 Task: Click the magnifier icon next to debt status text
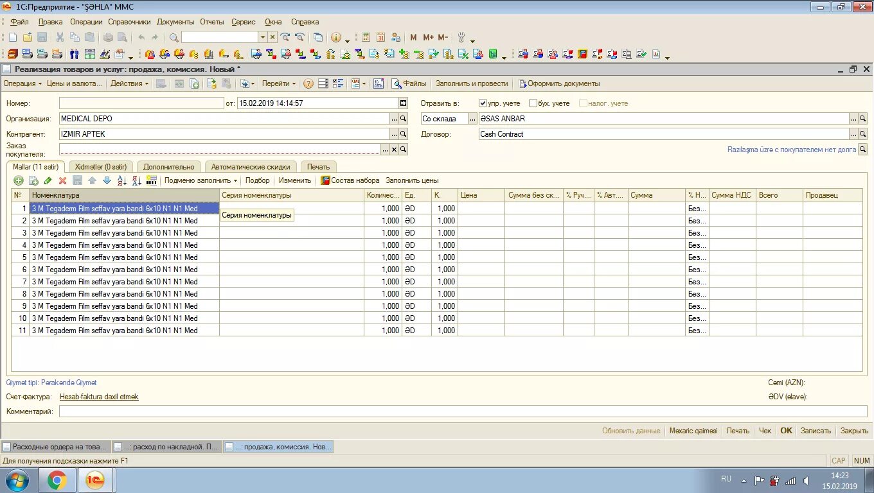(863, 150)
